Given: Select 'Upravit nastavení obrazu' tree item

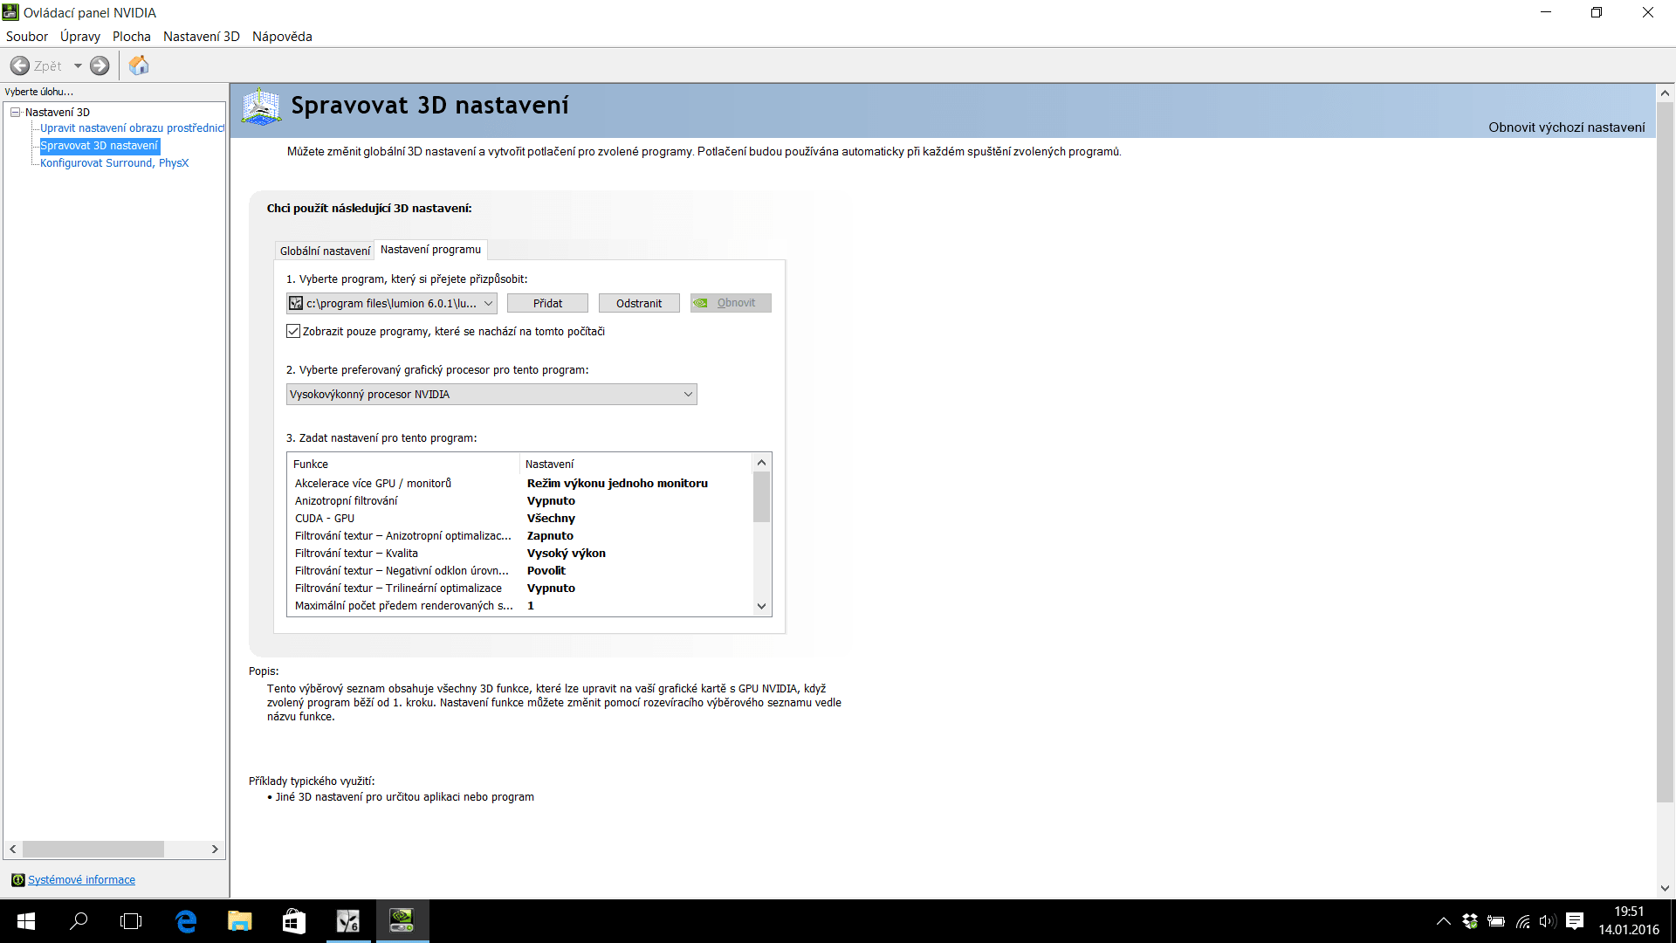Looking at the screenshot, I should click(x=132, y=128).
